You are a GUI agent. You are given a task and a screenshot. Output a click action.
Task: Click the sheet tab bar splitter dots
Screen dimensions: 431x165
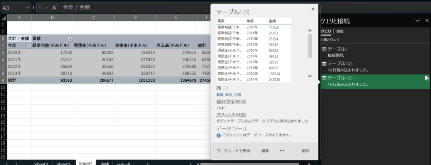click(x=191, y=164)
